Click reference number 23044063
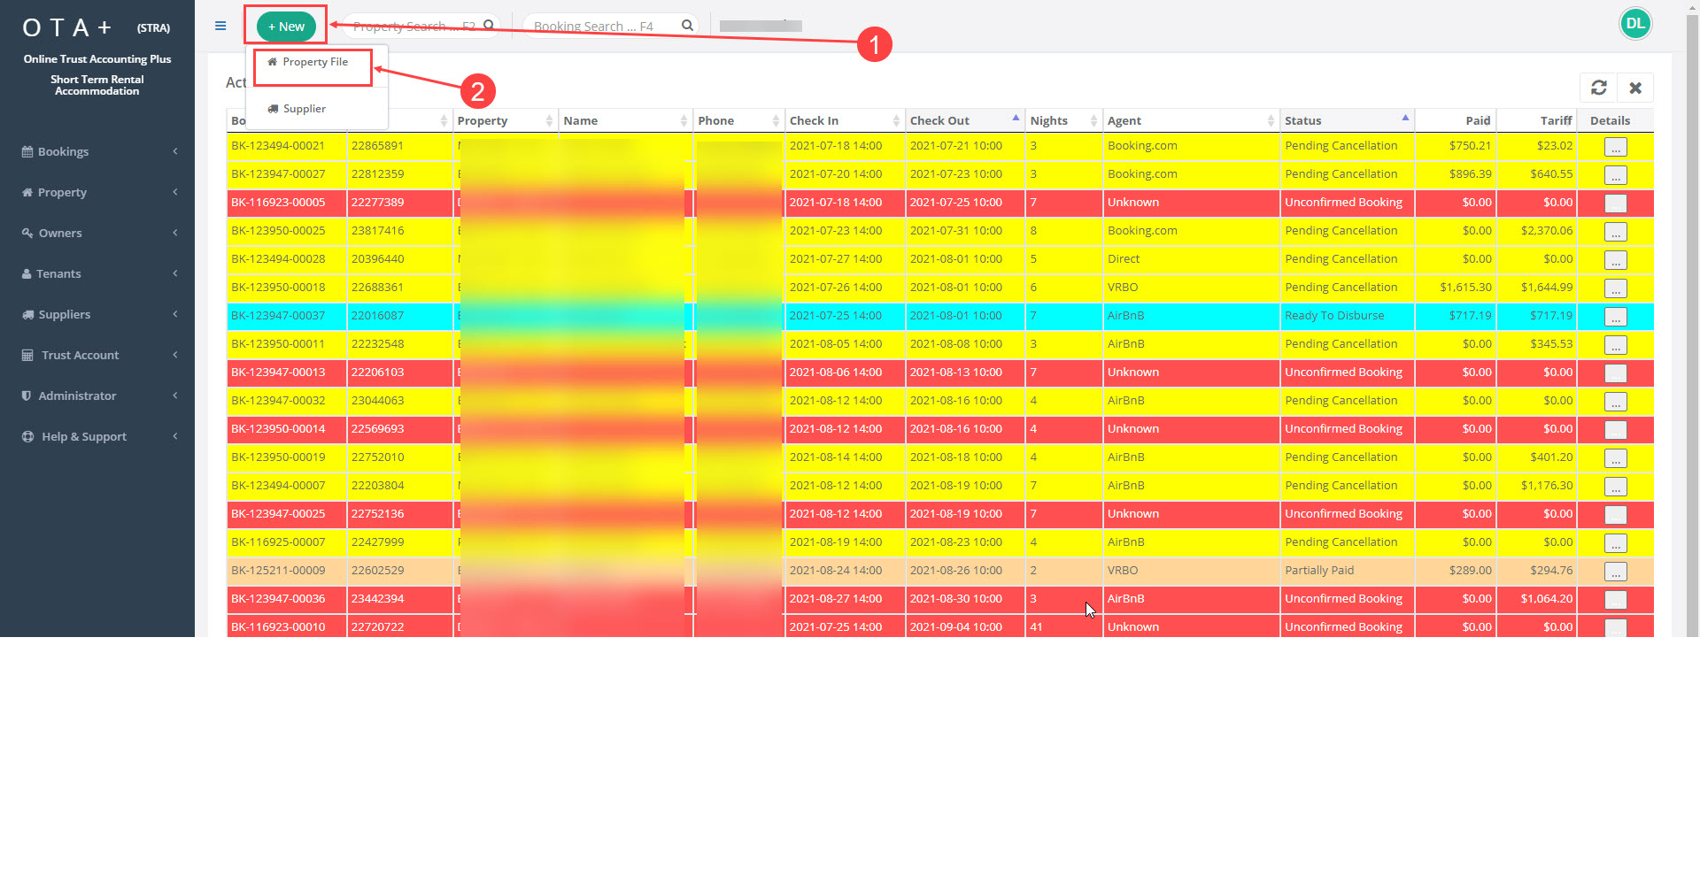 click(x=377, y=401)
